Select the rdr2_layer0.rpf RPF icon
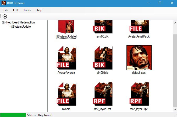The height and width of the screenshot is (117, 177). (103, 94)
